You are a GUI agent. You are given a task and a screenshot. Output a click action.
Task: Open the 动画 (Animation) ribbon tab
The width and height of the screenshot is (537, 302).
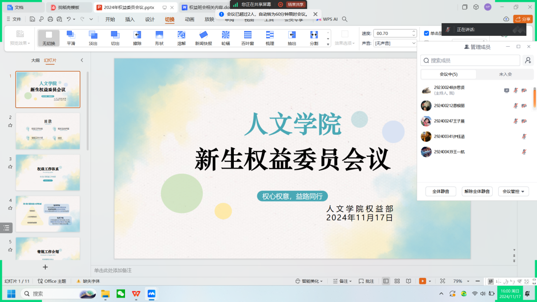coord(190,19)
